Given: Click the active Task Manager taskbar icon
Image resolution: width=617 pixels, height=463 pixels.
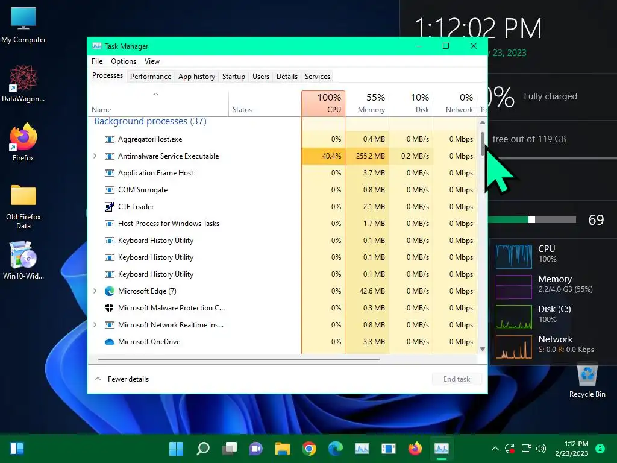Looking at the screenshot, I should click(442, 449).
